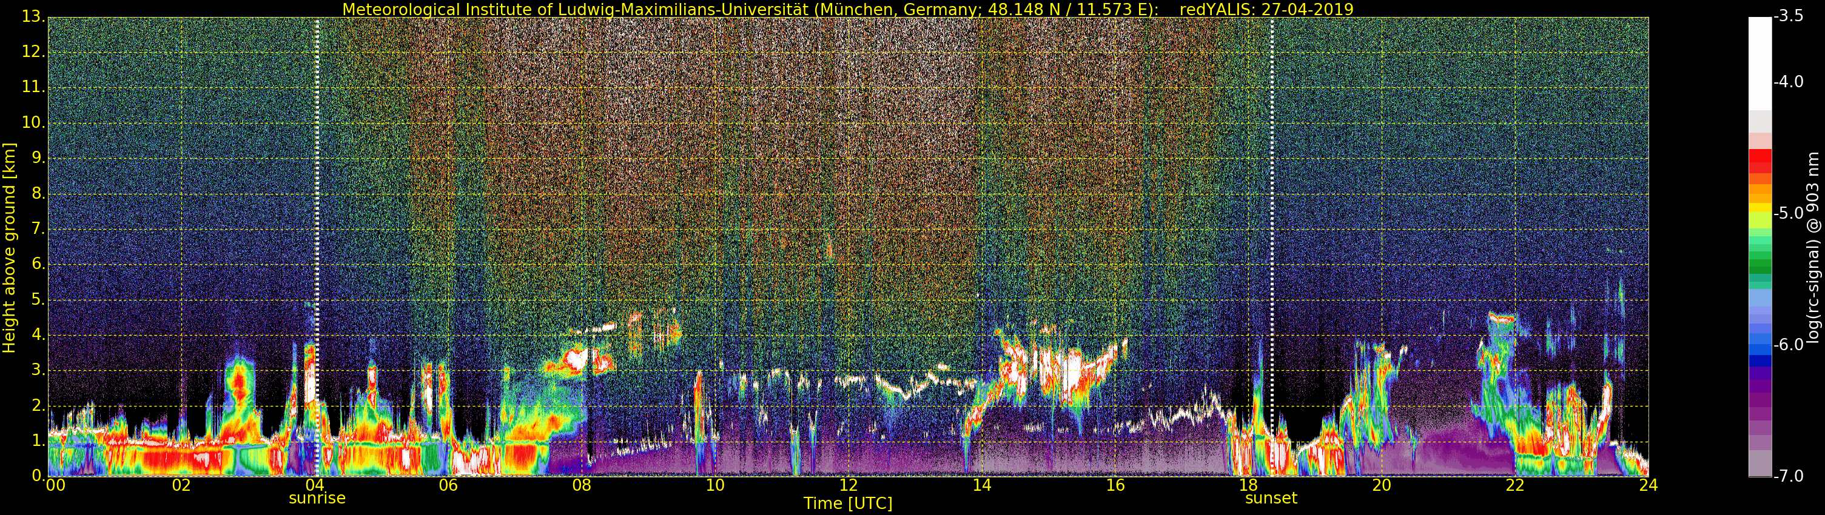The image size is (1825, 515).
Task: Click the 'sunset' label below the time axis
Action: pos(1271,498)
